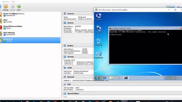The image size is (182, 102).
Task: Click the USB plug icon
Action: point(65,84)
